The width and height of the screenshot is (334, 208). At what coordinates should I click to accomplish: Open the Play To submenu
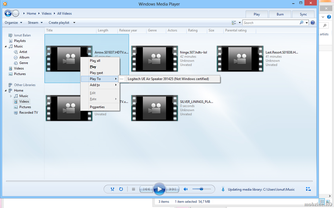(x=100, y=79)
